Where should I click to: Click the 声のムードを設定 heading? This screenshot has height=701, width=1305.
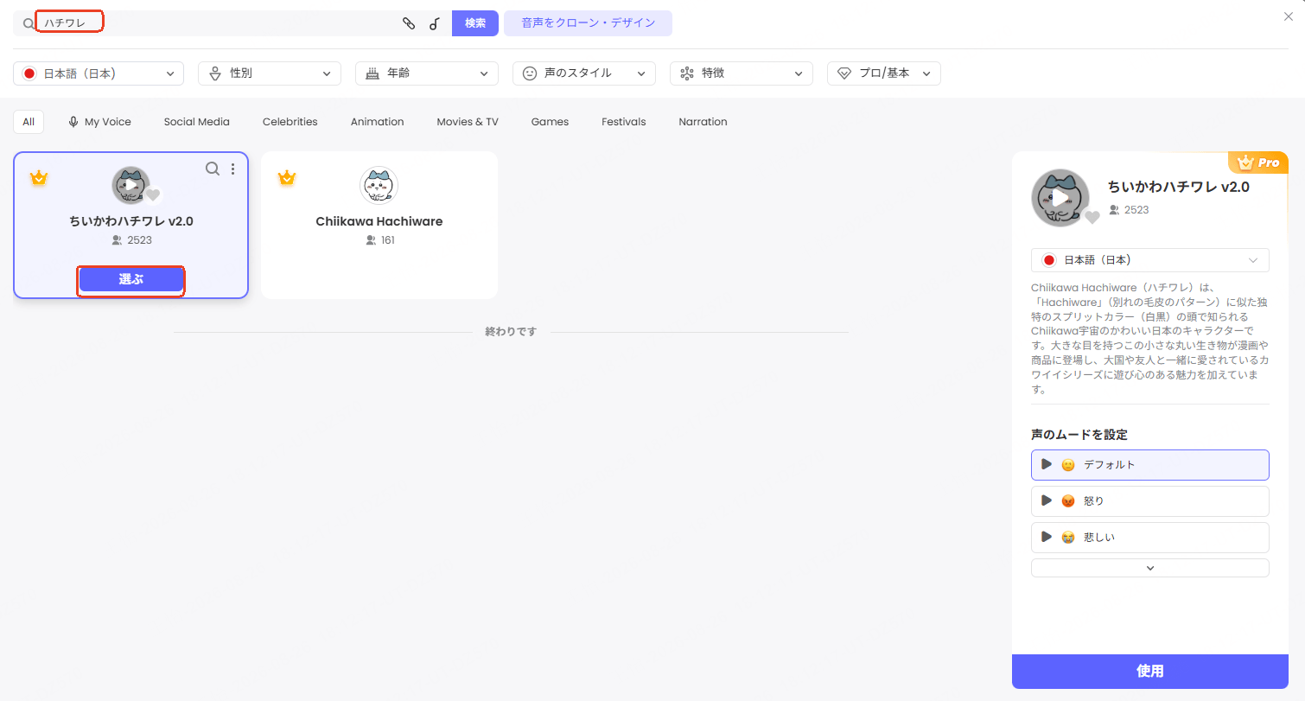pos(1079,435)
